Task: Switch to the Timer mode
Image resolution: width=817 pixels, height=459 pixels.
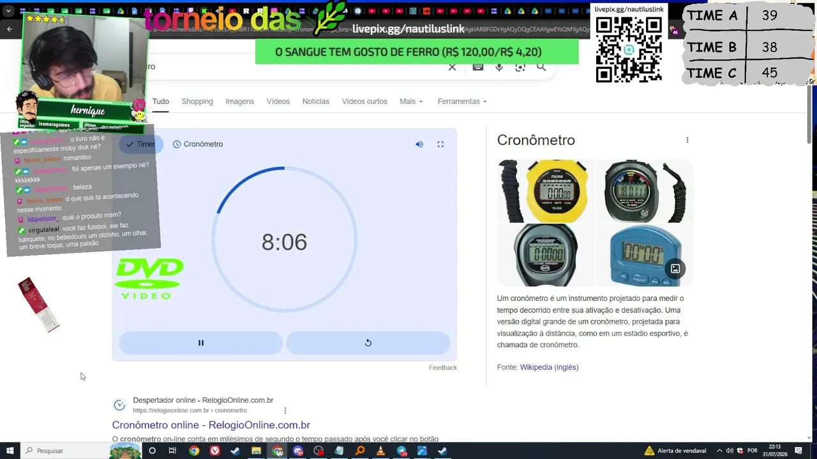Action: click(141, 144)
